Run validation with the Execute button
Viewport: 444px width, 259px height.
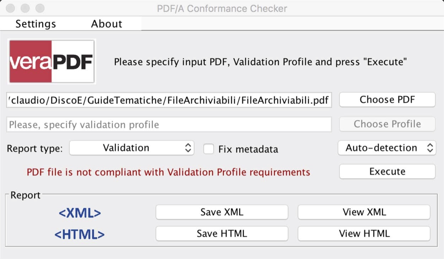coord(387,172)
